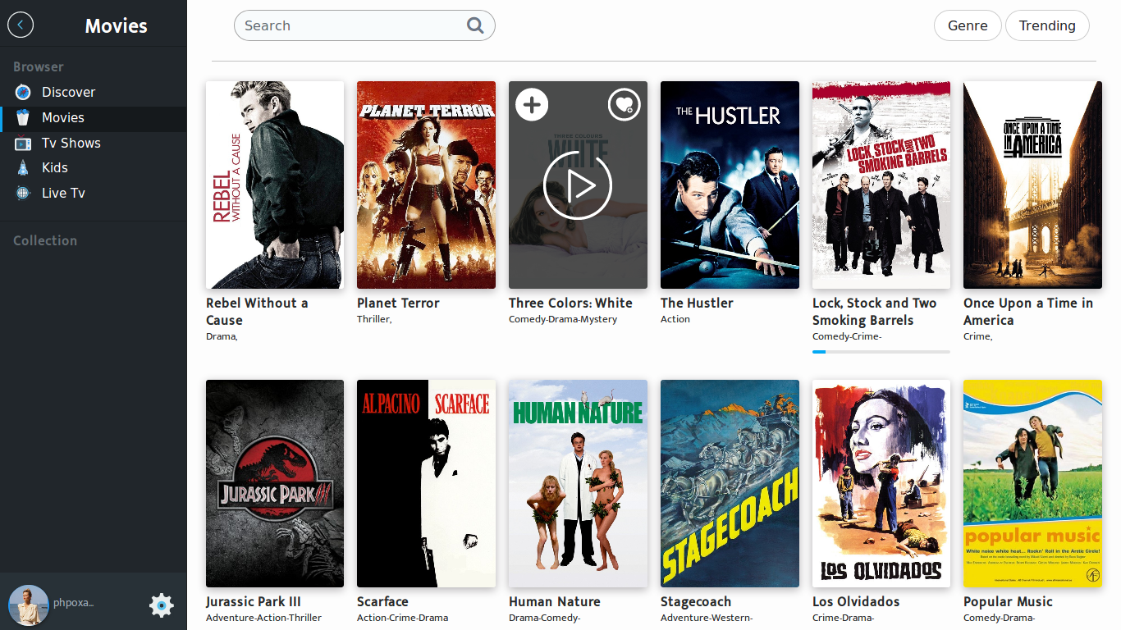Image resolution: width=1121 pixels, height=630 pixels.
Task: Open the Stagecoach poster
Action: coord(730,483)
